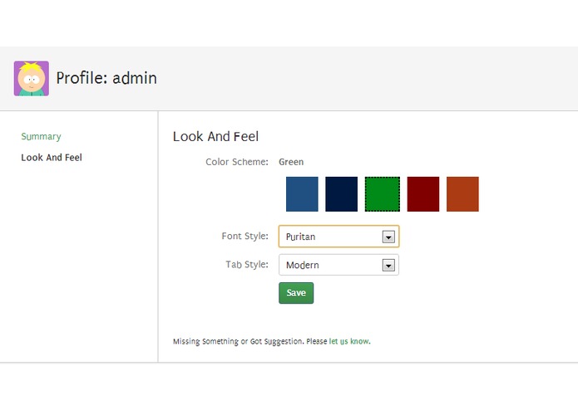This screenshot has height=410, width=578.
Task: Open the Tab Style dropdown showing Modern
Action: [x=338, y=265]
